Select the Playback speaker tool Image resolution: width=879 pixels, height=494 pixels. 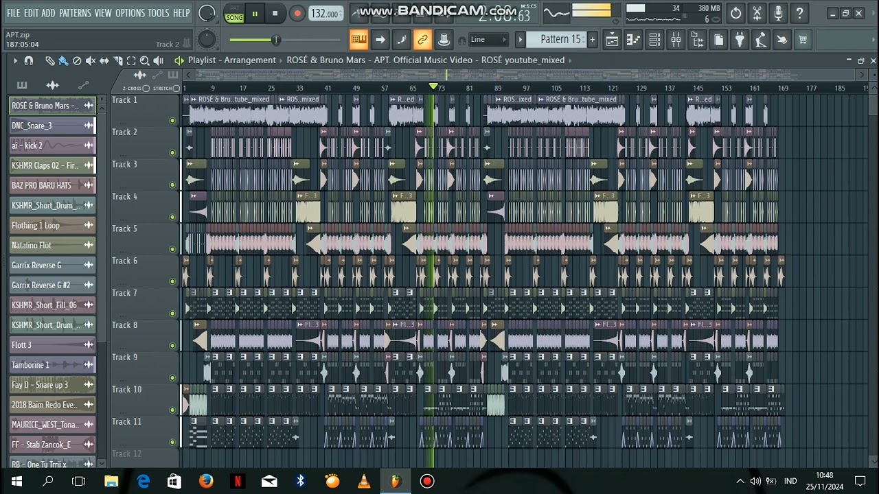click(159, 60)
